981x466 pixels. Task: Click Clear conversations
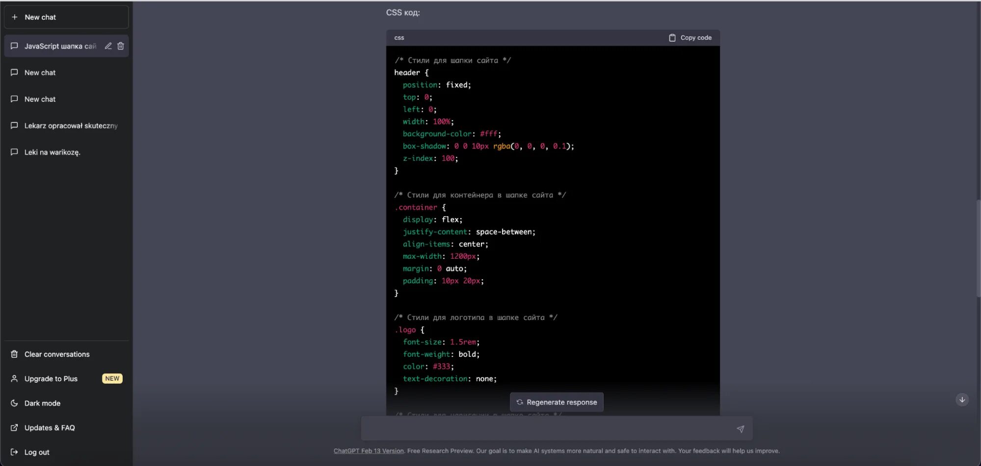click(66, 354)
